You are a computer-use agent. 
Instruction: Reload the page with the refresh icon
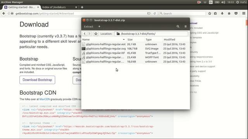click(155, 14)
